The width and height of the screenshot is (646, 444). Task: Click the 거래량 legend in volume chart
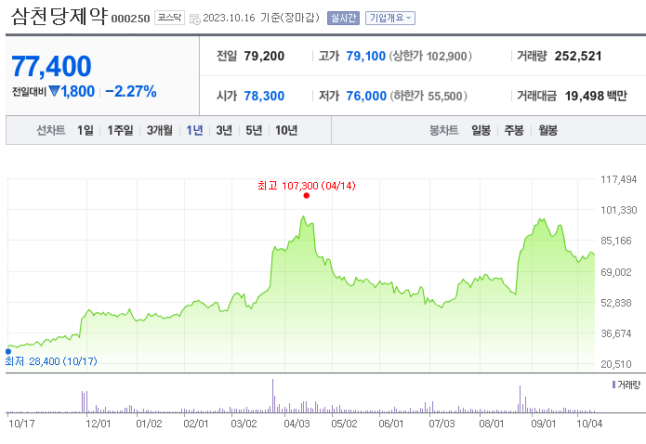coord(626,385)
